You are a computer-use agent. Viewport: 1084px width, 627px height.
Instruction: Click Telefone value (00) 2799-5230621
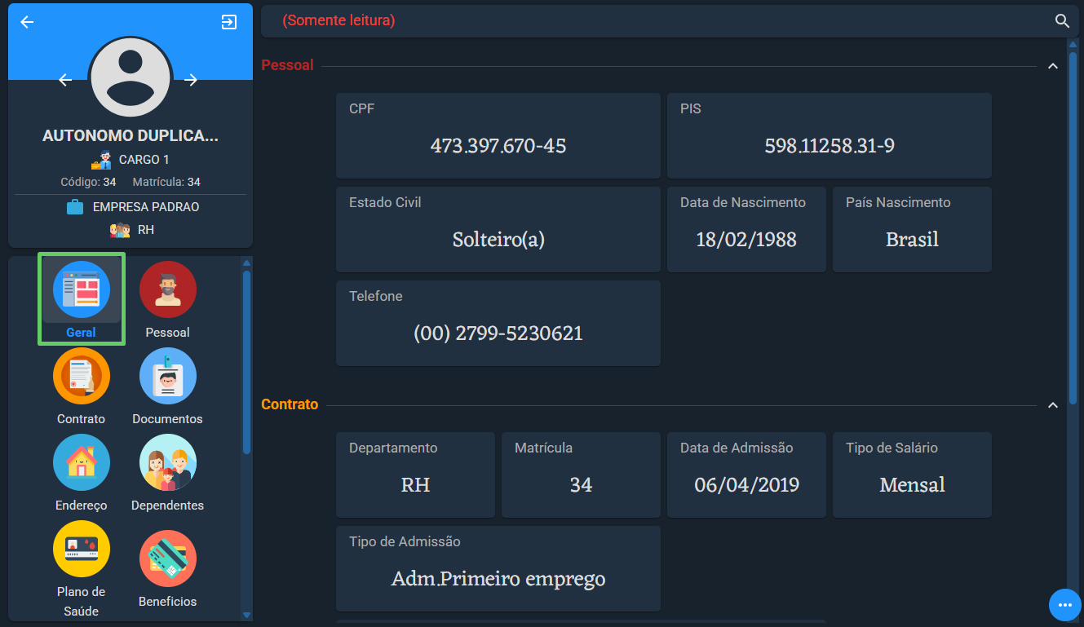coord(498,333)
